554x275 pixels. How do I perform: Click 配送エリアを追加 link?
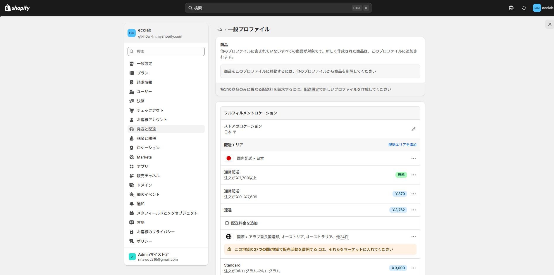[402, 145]
